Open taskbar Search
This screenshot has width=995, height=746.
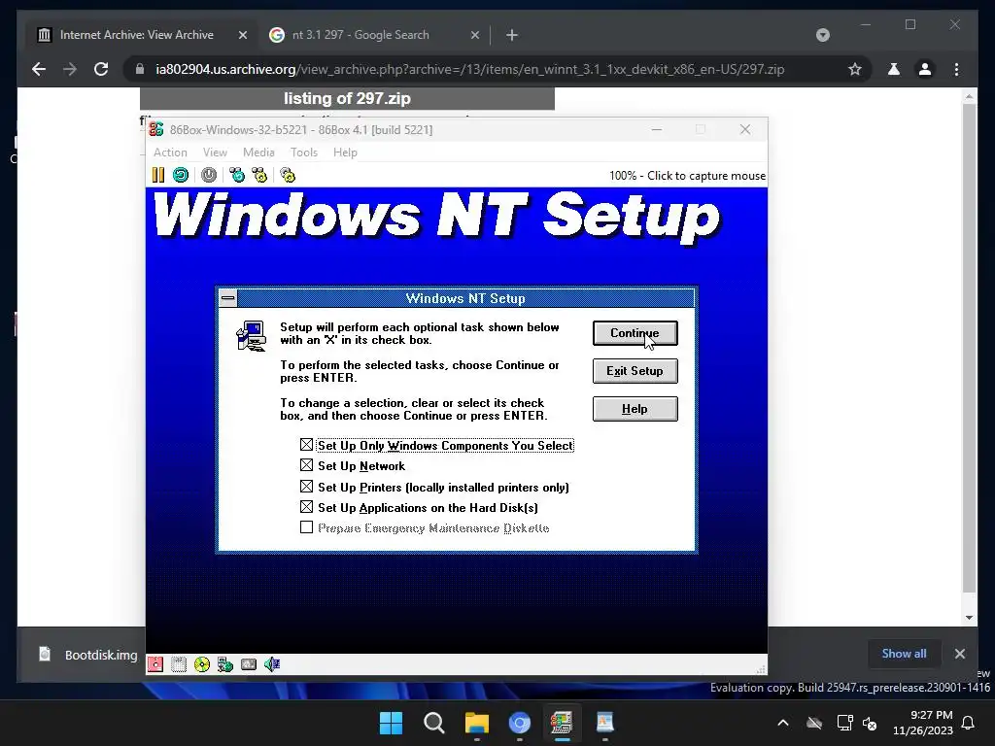pyautogui.click(x=434, y=723)
